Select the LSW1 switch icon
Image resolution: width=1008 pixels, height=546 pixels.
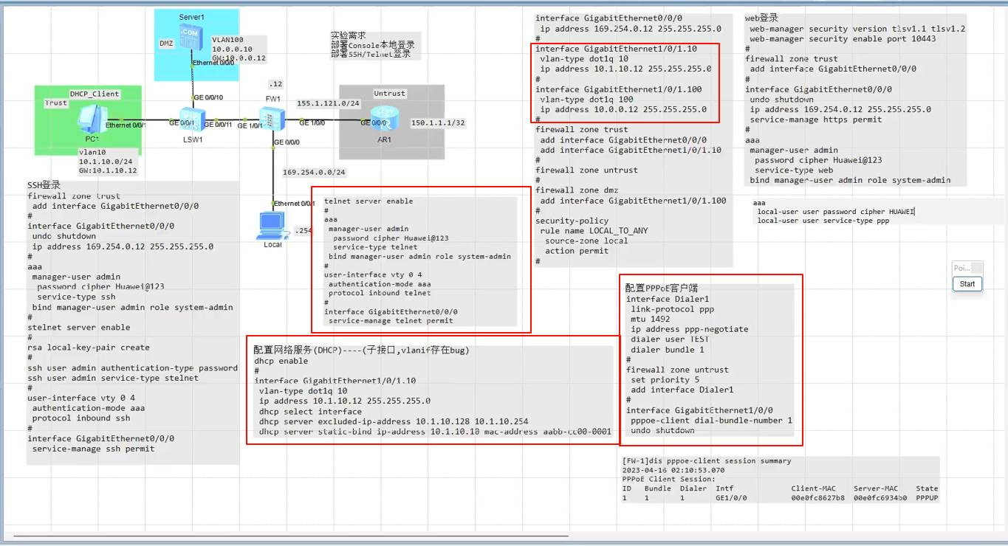(x=193, y=121)
